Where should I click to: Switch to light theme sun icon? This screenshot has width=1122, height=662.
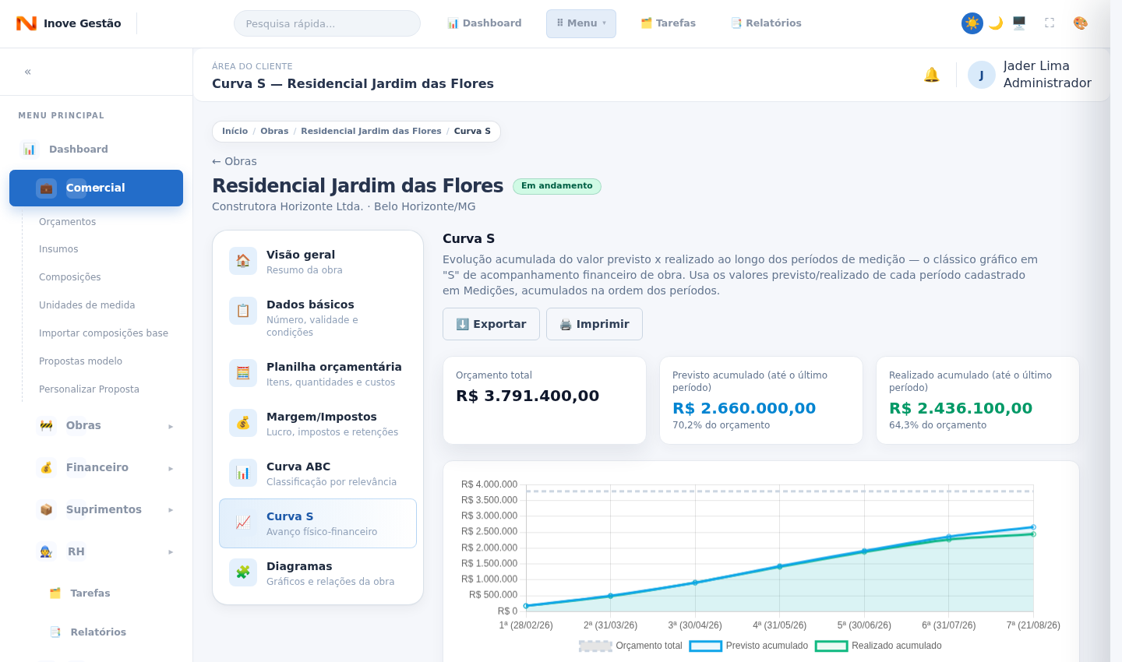click(x=972, y=23)
